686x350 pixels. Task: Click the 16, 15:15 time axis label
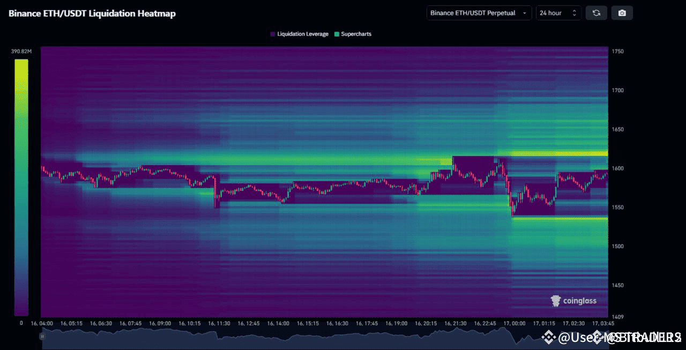(308, 324)
